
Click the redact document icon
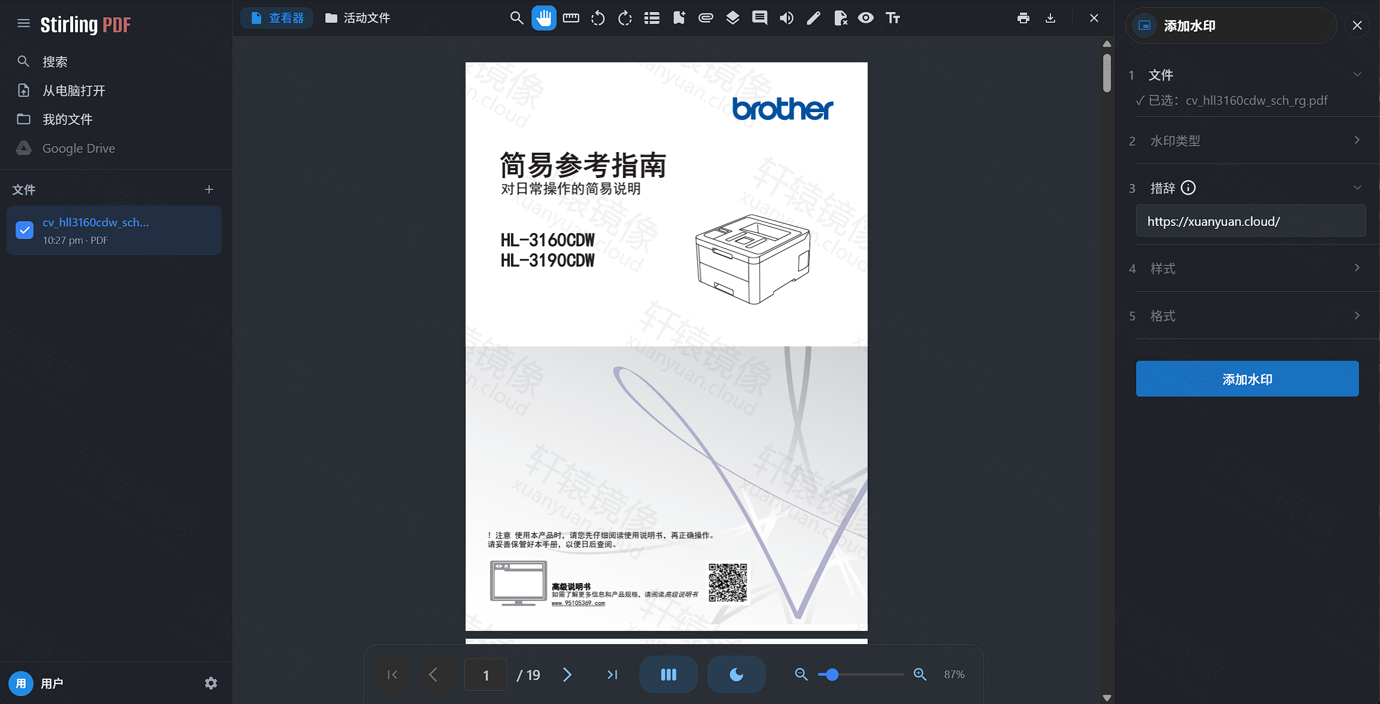point(840,18)
